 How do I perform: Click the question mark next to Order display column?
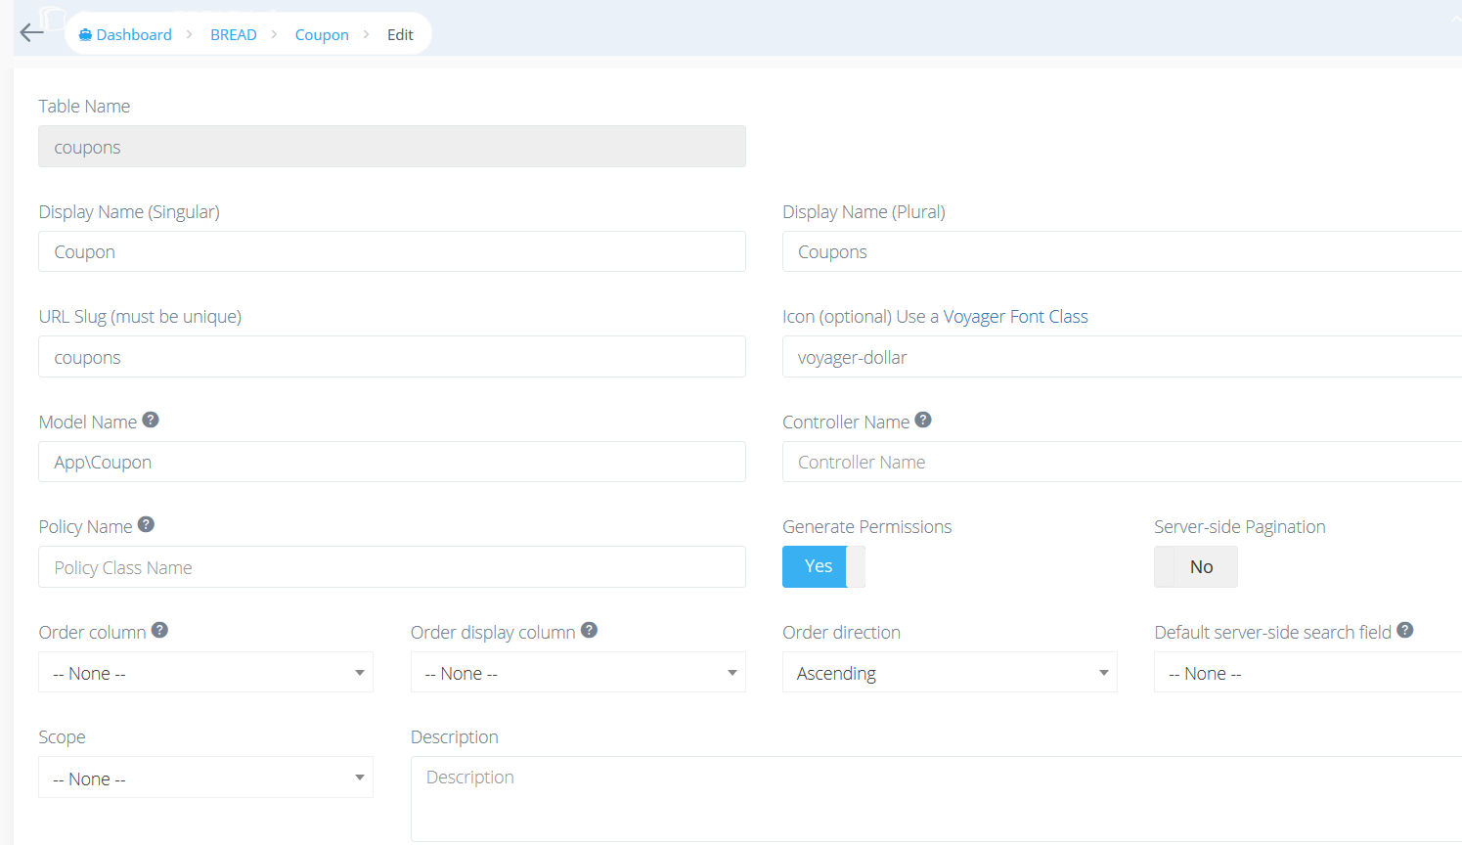click(x=589, y=629)
